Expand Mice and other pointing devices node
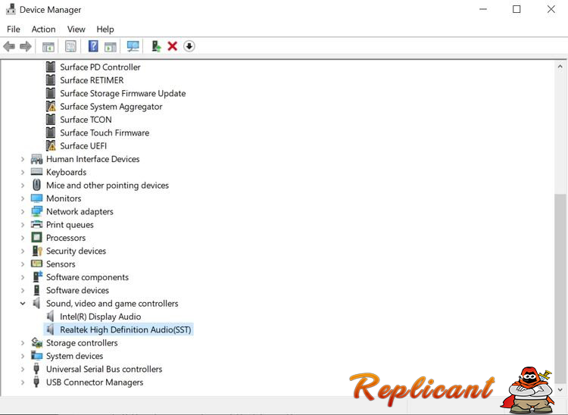The image size is (568, 415). click(x=23, y=186)
